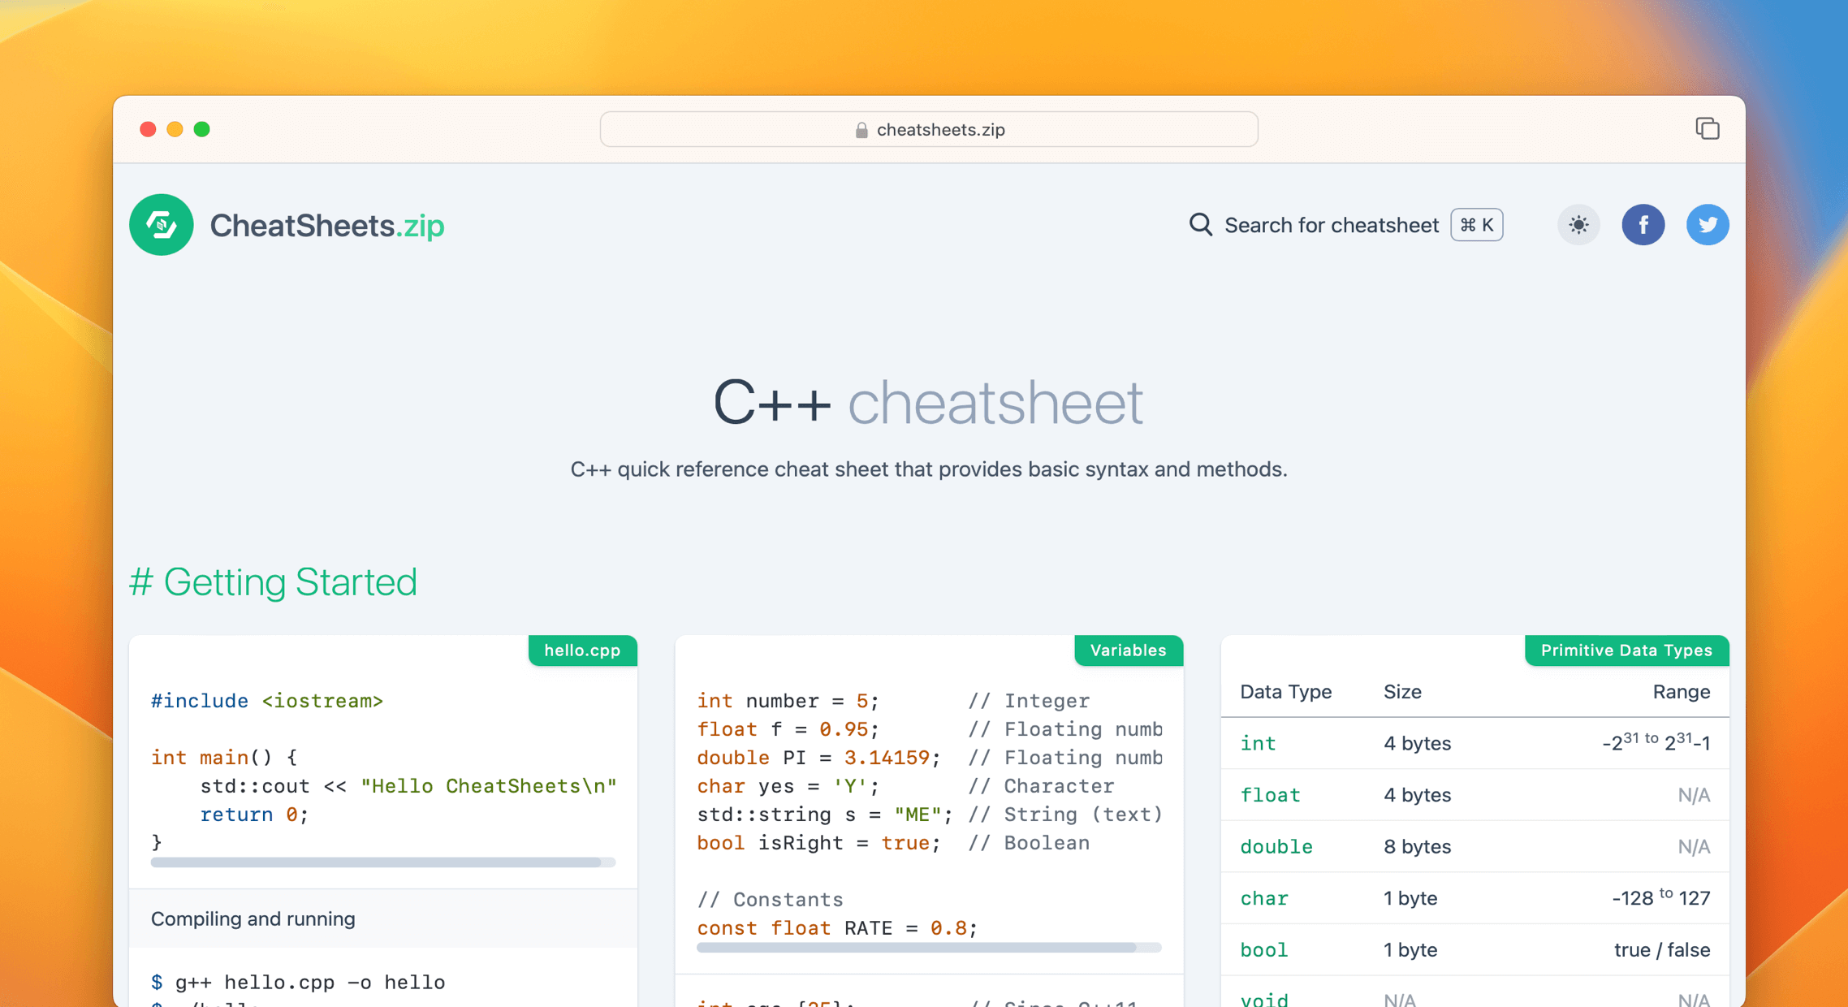Click the cheatsheets.zip address bar
The width and height of the screenshot is (1848, 1007).
[x=928, y=129]
